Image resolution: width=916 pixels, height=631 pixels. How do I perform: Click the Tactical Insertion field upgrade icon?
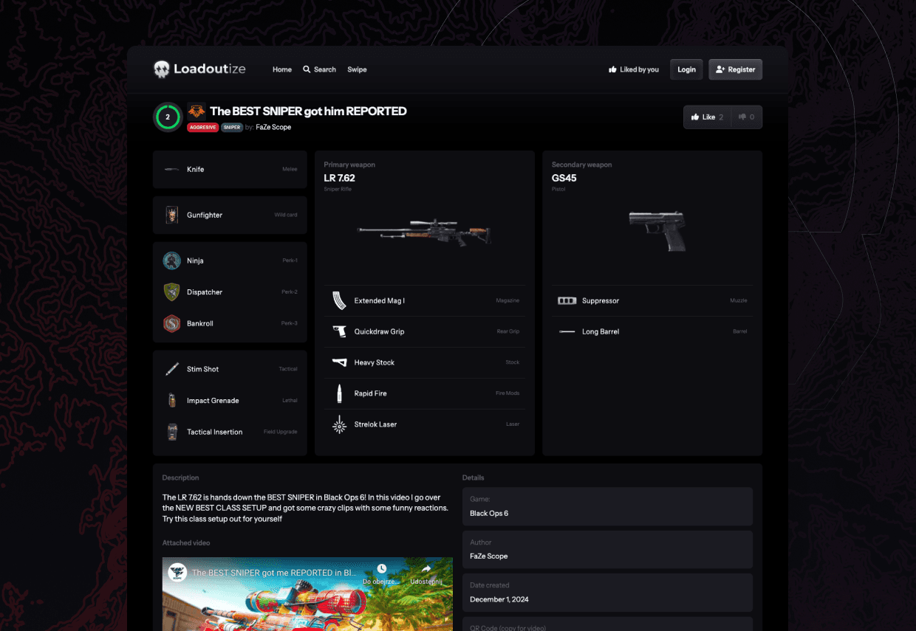tap(172, 432)
